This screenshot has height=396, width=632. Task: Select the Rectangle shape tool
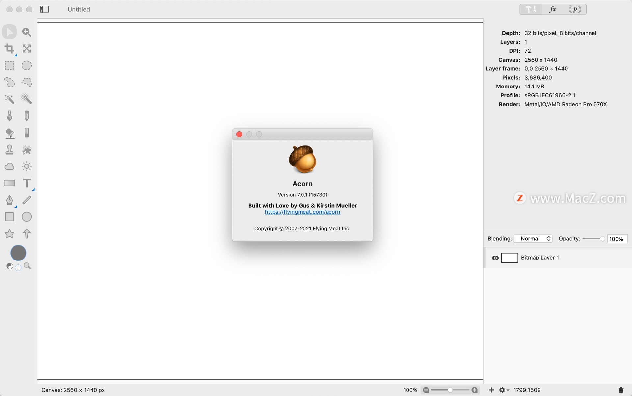(10, 217)
